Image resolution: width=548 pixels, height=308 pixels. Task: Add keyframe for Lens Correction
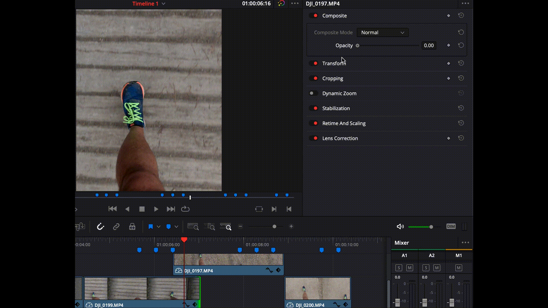pyautogui.click(x=448, y=138)
